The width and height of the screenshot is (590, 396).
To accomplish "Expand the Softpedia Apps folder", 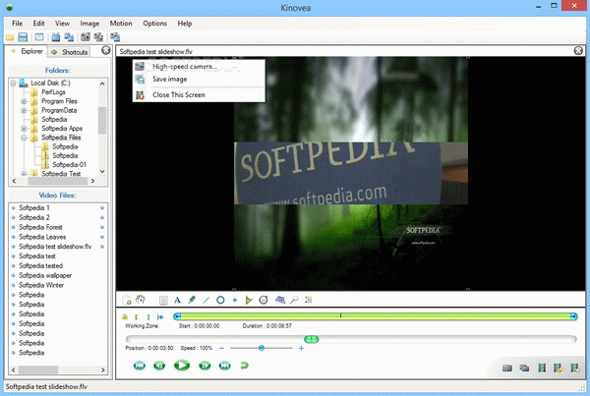I will 24,129.
